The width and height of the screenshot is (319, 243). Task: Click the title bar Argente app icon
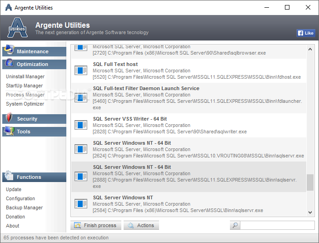pyautogui.click(x=9, y=8)
